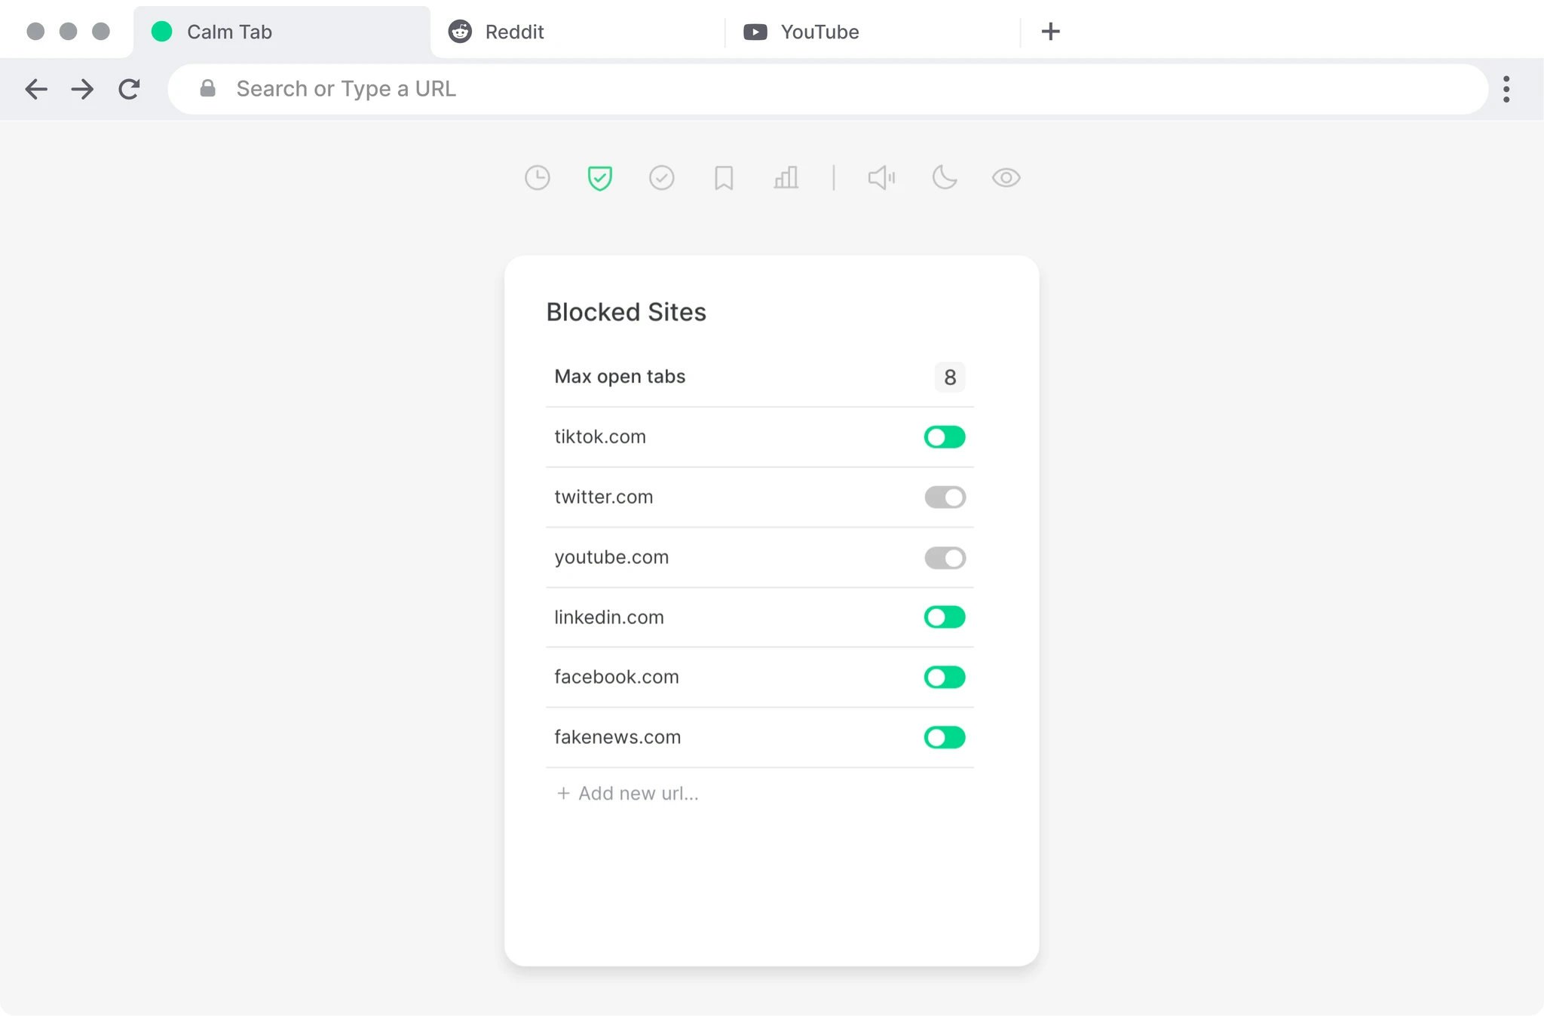This screenshot has width=1544, height=1016.
Task: Click the eye visibility icon
Action: coord(1006,178)
